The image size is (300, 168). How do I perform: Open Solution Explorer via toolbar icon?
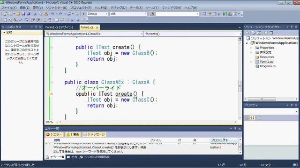(204, 14)
